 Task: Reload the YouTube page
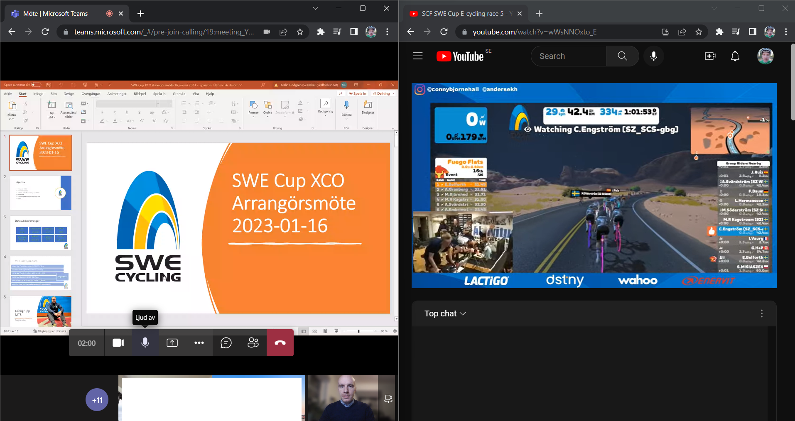pos(444,32)
